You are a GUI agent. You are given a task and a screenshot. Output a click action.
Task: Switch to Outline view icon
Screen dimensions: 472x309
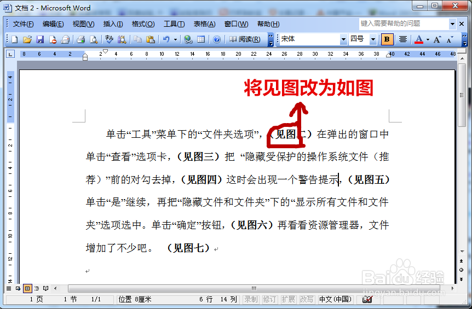click(x=37, y=289)
